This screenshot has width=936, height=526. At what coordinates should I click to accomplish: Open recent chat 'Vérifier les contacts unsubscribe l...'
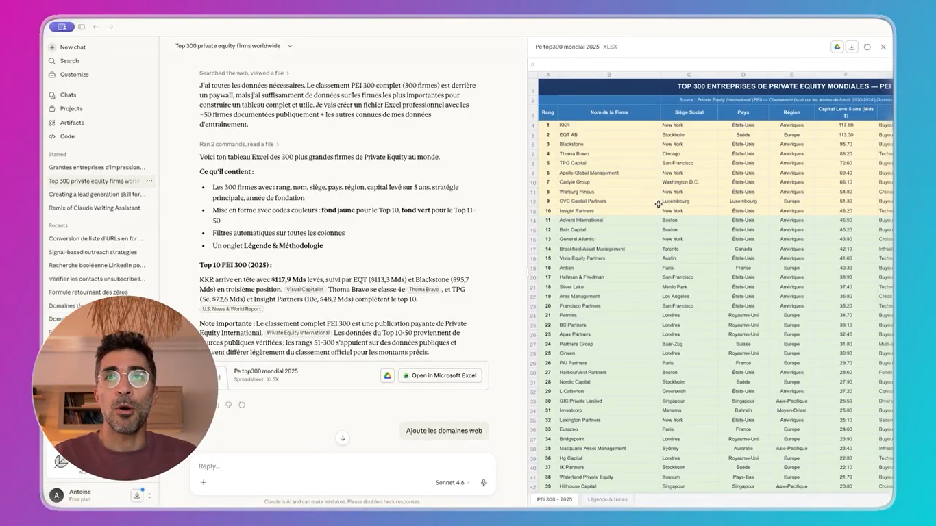pyautogui.click(x=97, y=279)
